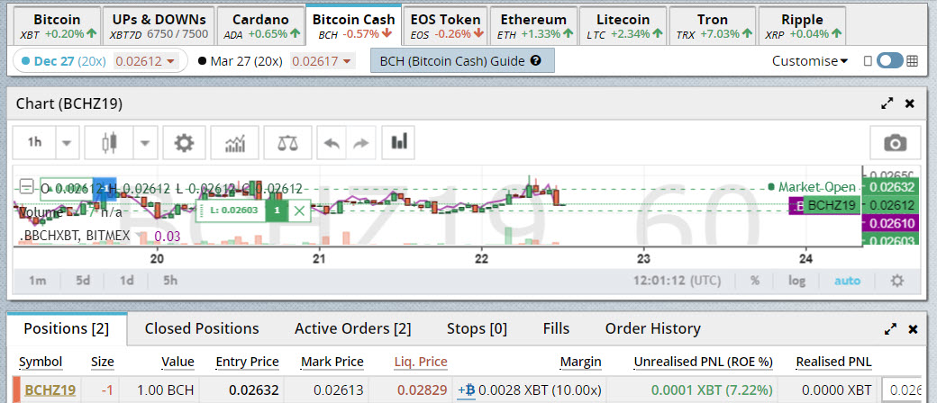Open the compare symbols scales icon
The height and width of the screenshot is (403, 937).
(287, 143)
